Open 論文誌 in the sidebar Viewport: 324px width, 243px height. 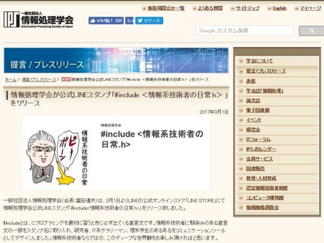[253, 100]
